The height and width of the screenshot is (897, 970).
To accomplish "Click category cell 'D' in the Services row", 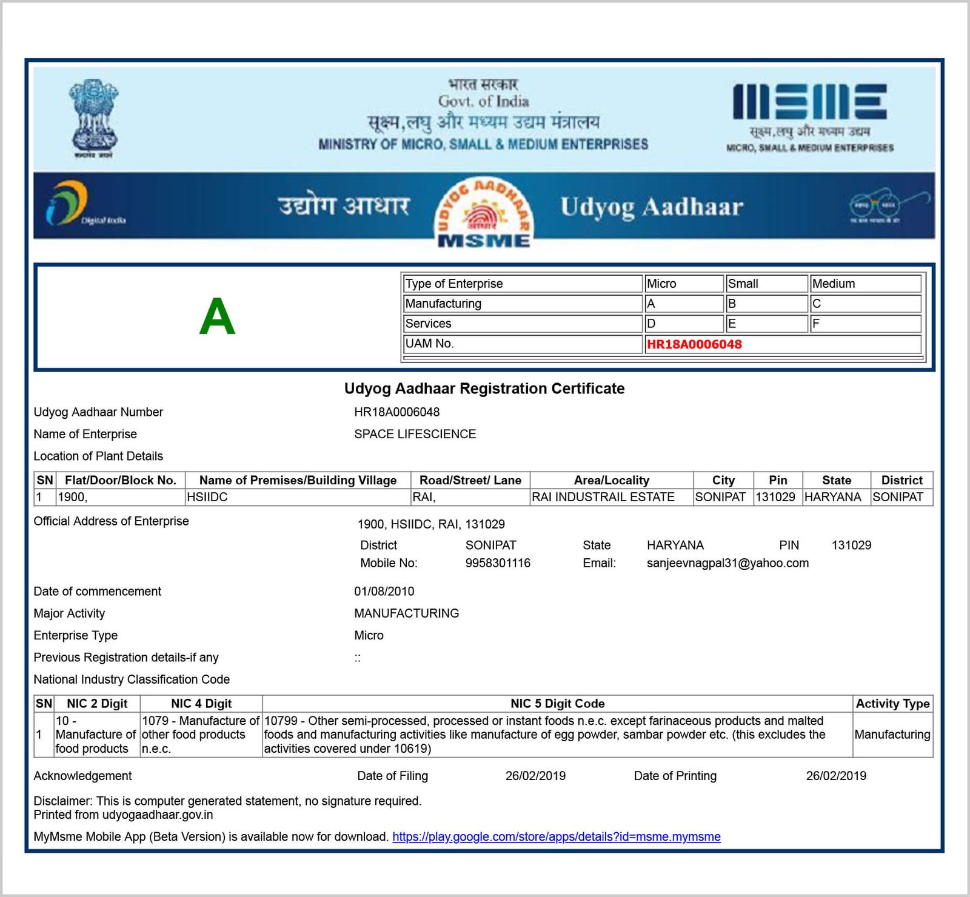I will (684, 324).
